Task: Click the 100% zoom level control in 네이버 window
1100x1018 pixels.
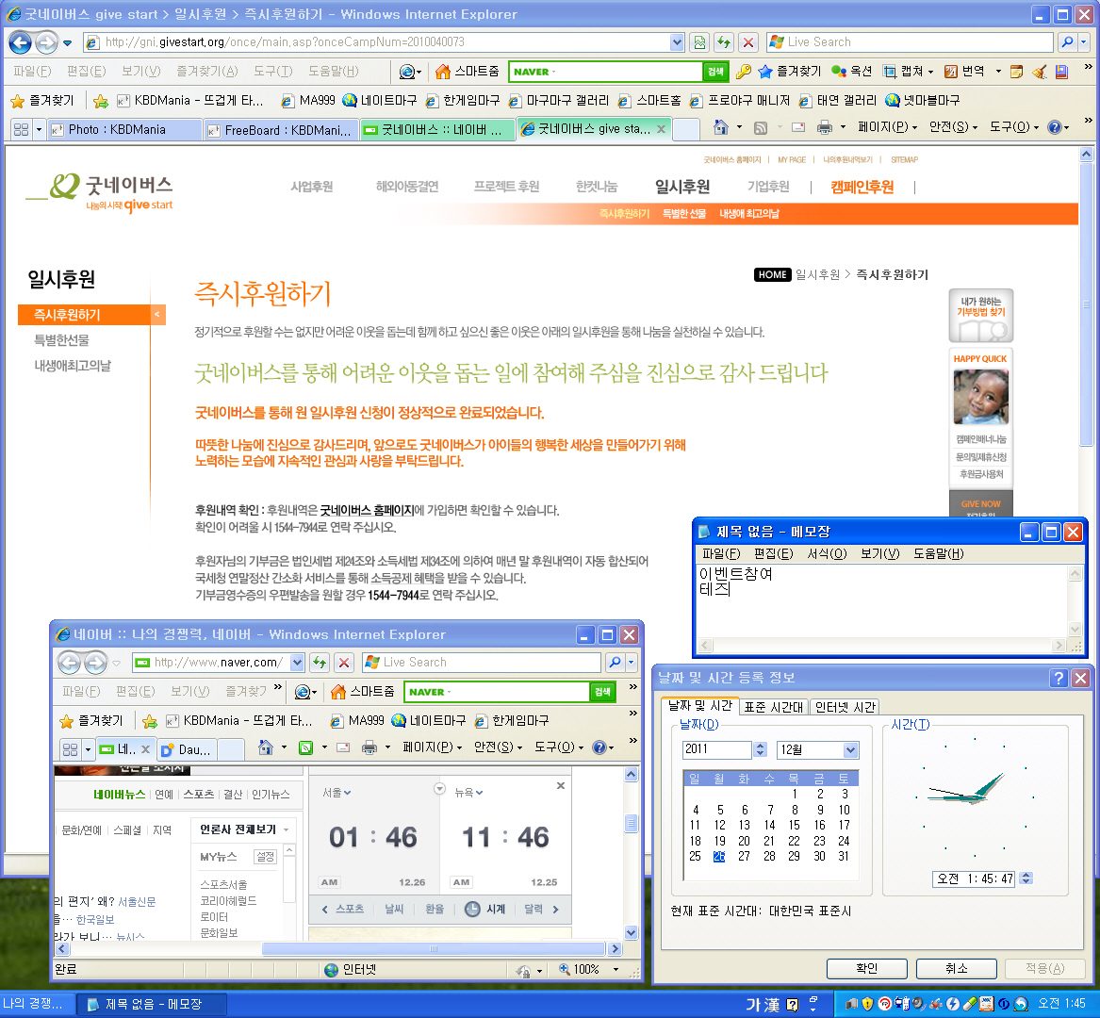Action: click(588, 970)
